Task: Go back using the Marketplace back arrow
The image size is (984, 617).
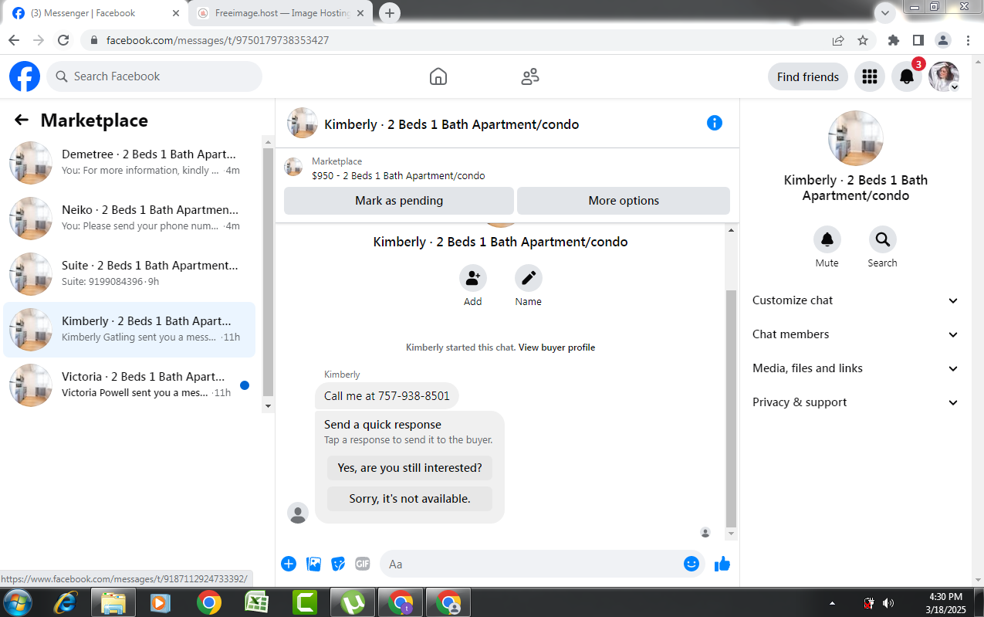Action: click(x=22, y=120)
